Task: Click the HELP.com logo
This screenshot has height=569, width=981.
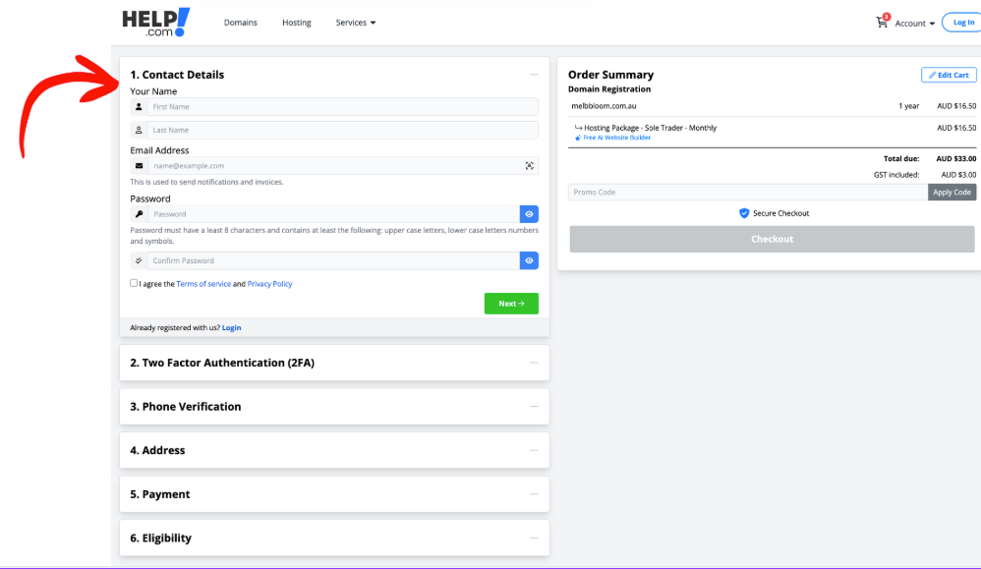Action: (155, 23)
